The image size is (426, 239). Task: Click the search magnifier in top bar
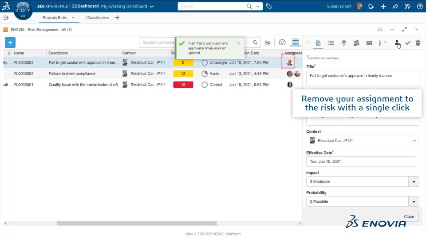pos(249,6)
